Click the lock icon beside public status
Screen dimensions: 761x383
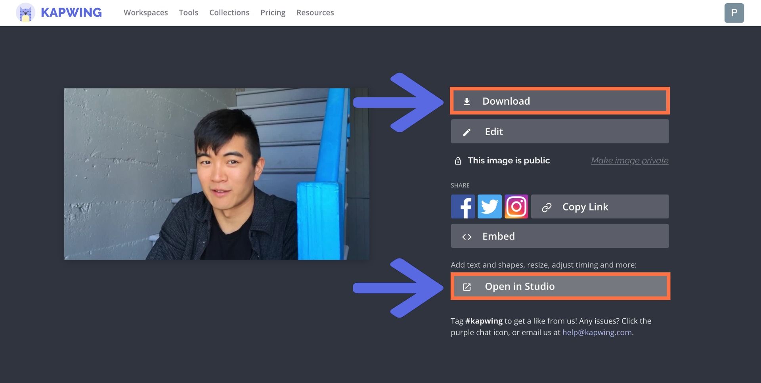tap(458, 161)
